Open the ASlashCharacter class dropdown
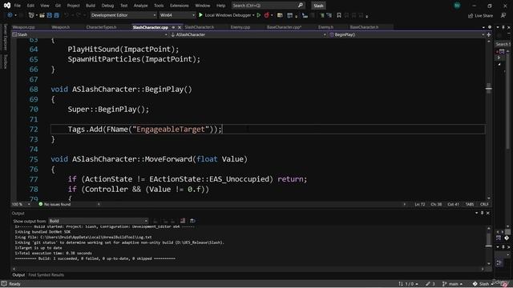This screenshot has width=513, height=288. point(248,34)
